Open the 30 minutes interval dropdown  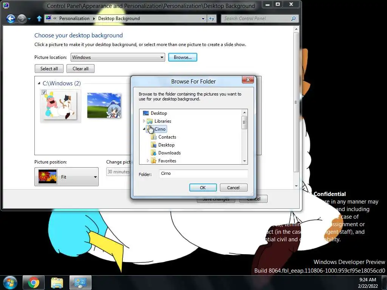point(118,172)
